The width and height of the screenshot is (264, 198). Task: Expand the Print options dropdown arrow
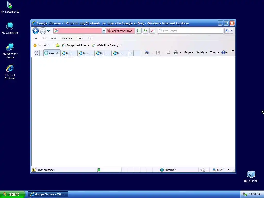(180, 52)
